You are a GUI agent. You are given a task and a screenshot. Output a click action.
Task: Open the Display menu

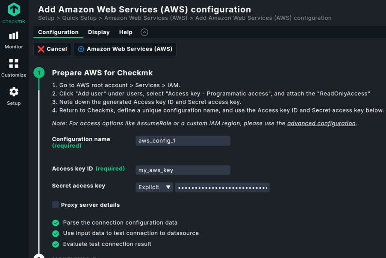pos(99,33)
